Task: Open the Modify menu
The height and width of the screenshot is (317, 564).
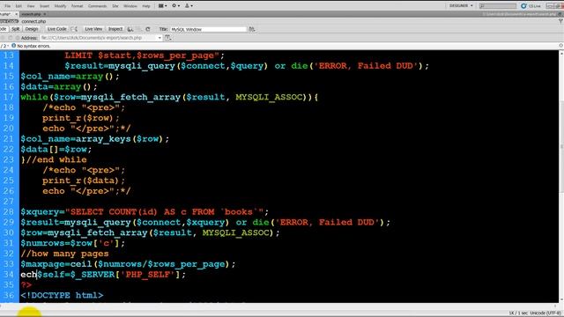Action: pyautogui.click(x=60, y=6)
